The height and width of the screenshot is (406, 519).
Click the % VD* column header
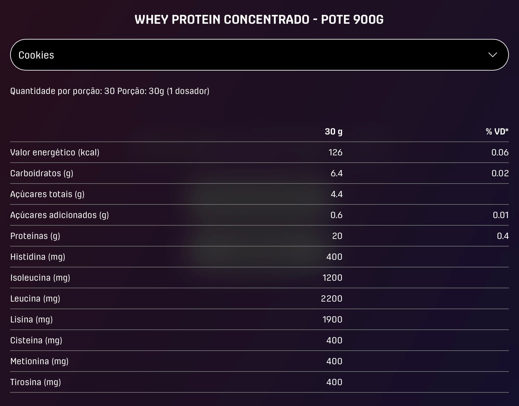click(497, 132)
